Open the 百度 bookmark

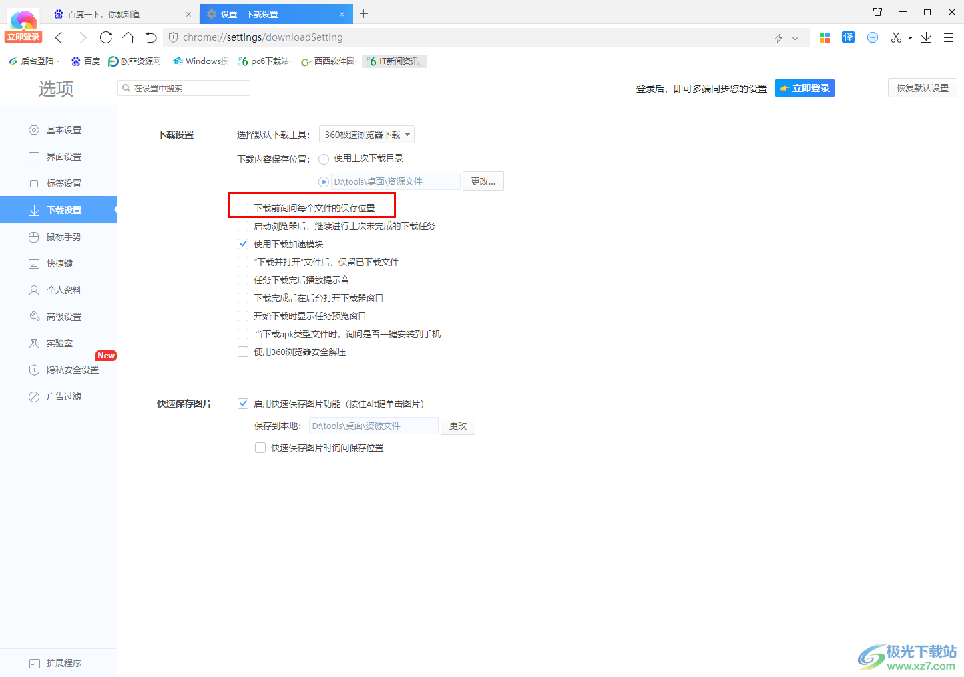click(85, 61)
